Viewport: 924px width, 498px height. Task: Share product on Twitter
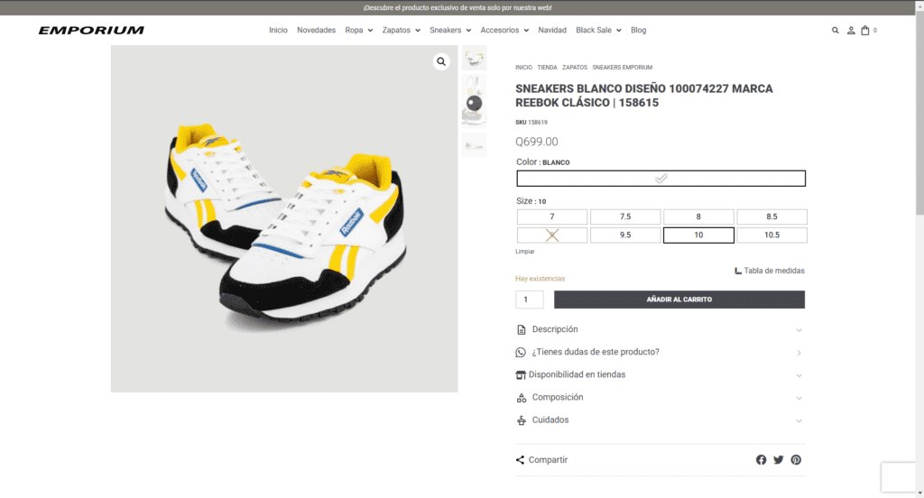779,460
